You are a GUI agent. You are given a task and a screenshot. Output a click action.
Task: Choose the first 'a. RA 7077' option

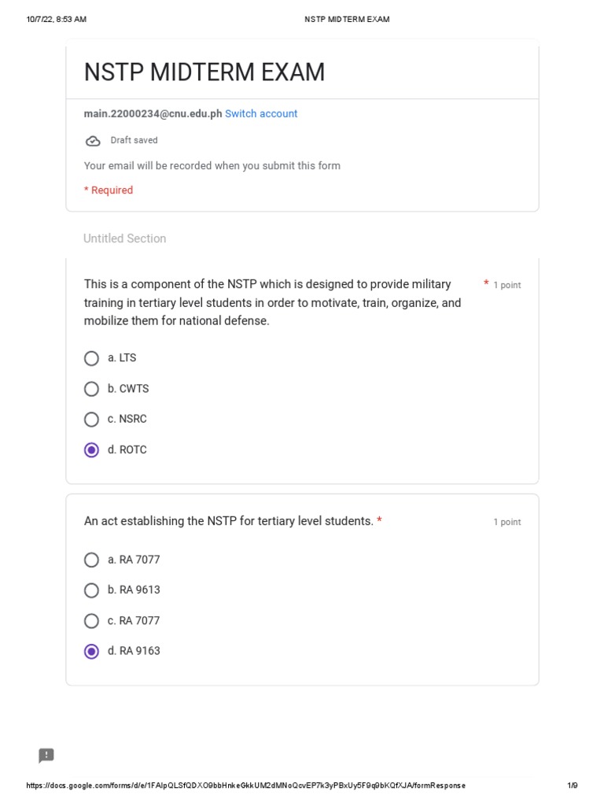92,560
